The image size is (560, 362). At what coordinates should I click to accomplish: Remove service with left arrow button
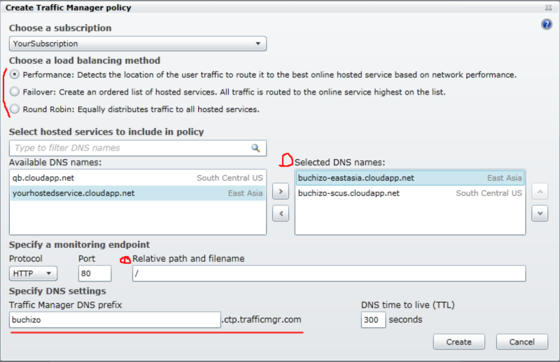(279, 214)
